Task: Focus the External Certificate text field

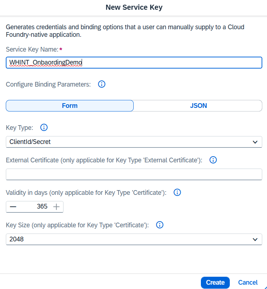Action: (134, 174)
